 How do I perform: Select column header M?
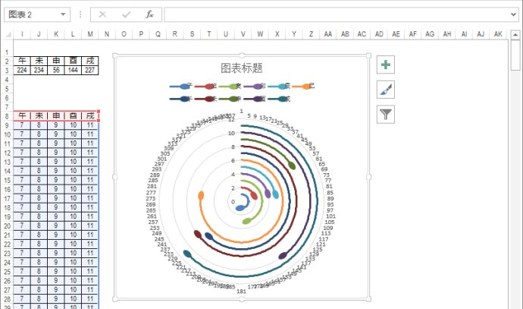point(90,34)
